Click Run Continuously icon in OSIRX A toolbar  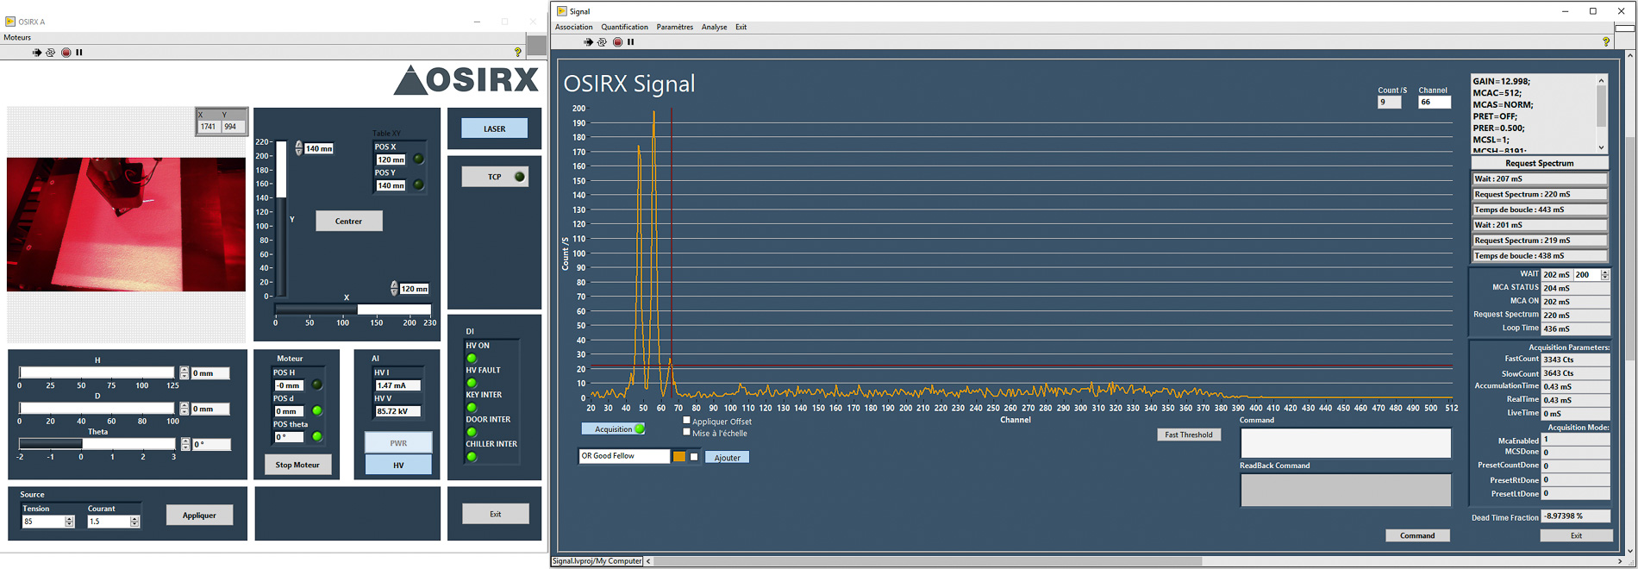pyautogui.click(x=50, y=53)
